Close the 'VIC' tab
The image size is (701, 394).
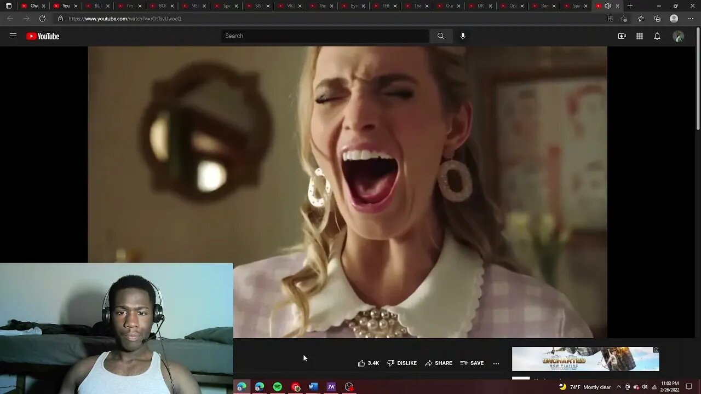(300, 6)
